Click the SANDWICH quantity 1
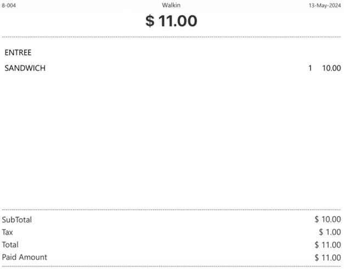This screenshot has height=269, width=344. click(310, 68)
